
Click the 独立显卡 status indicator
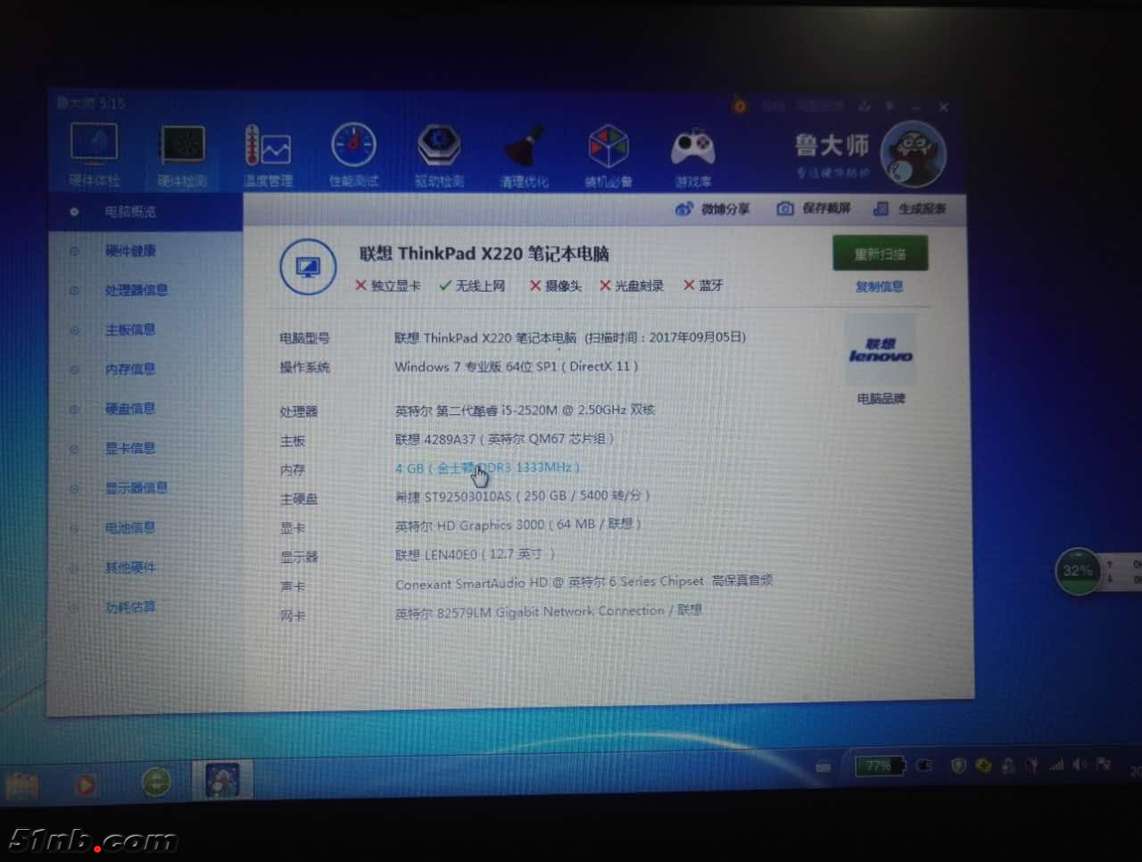(388, 286)
